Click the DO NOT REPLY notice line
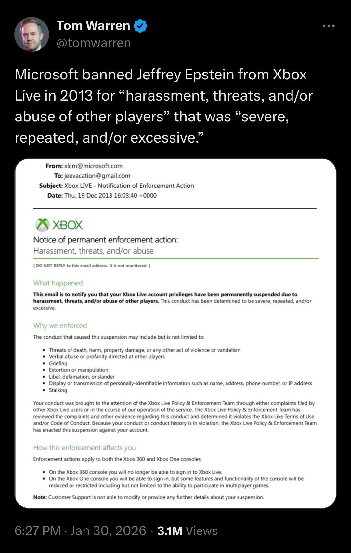 (92, 266)
